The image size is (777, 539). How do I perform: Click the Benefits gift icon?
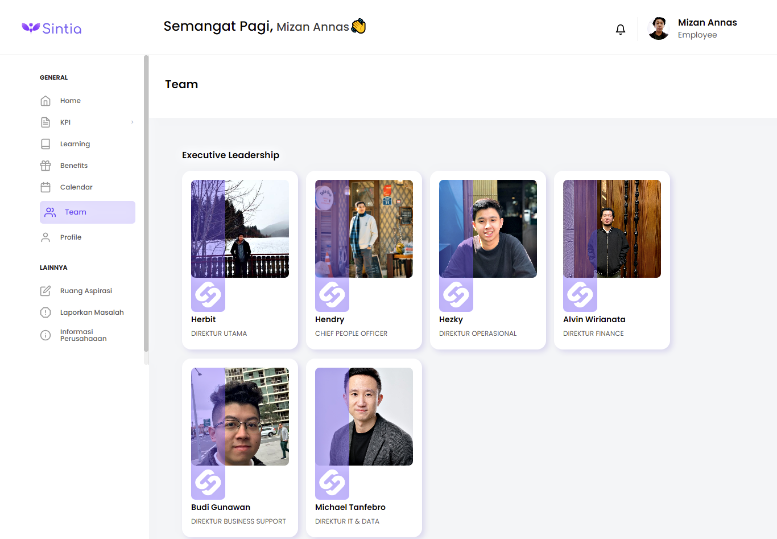tap(46, 166)
